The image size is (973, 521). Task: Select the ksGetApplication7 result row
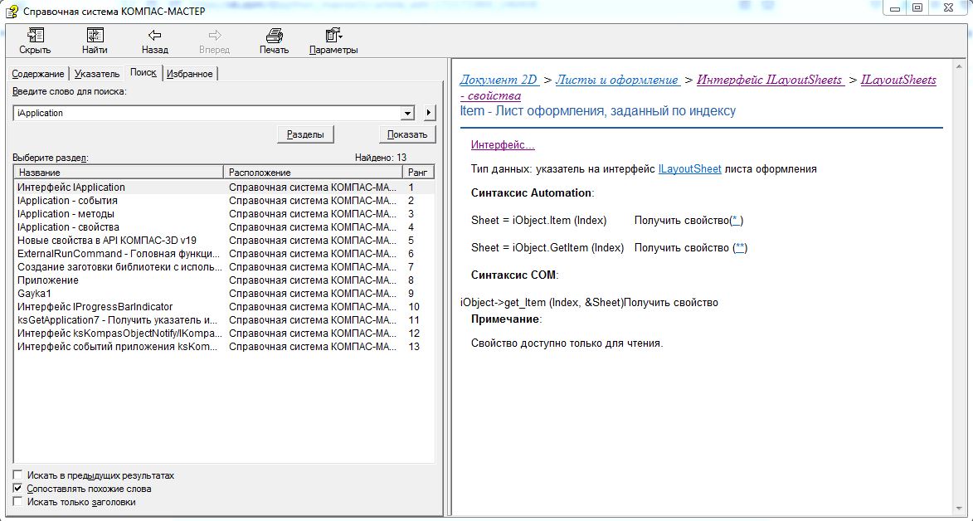point(223,319)
